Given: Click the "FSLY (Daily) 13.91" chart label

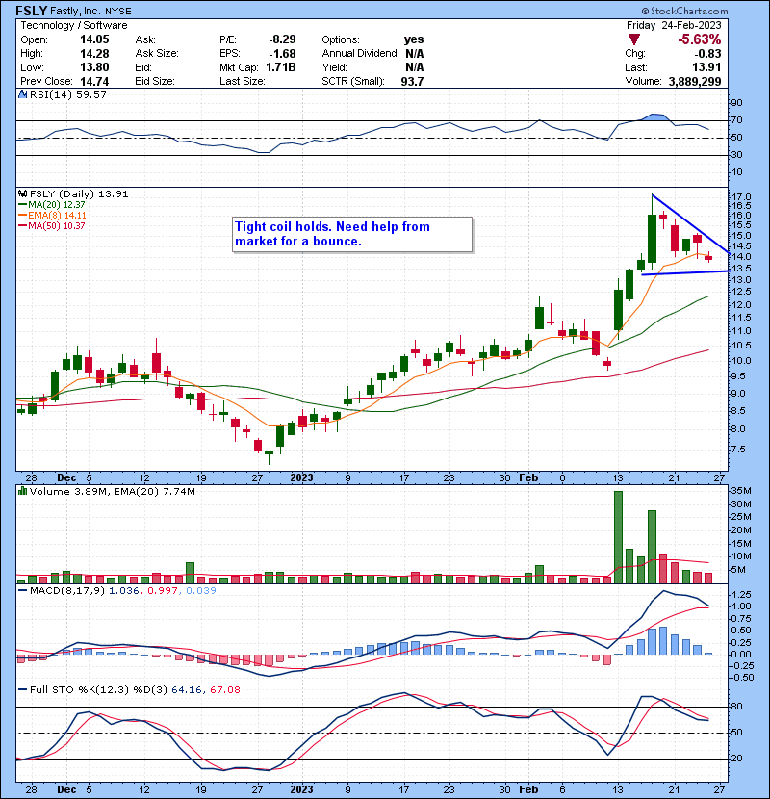Looking at the screenshot, I should (x=79, y=193).
